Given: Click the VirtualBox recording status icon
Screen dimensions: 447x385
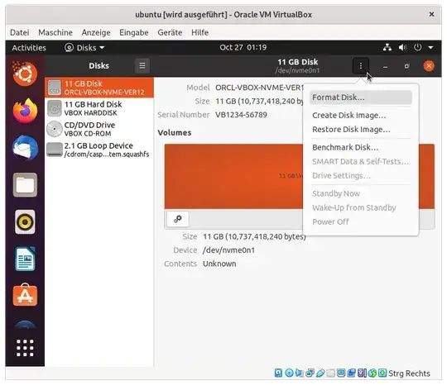Looking at the screenshot, I should pos(352,373).
